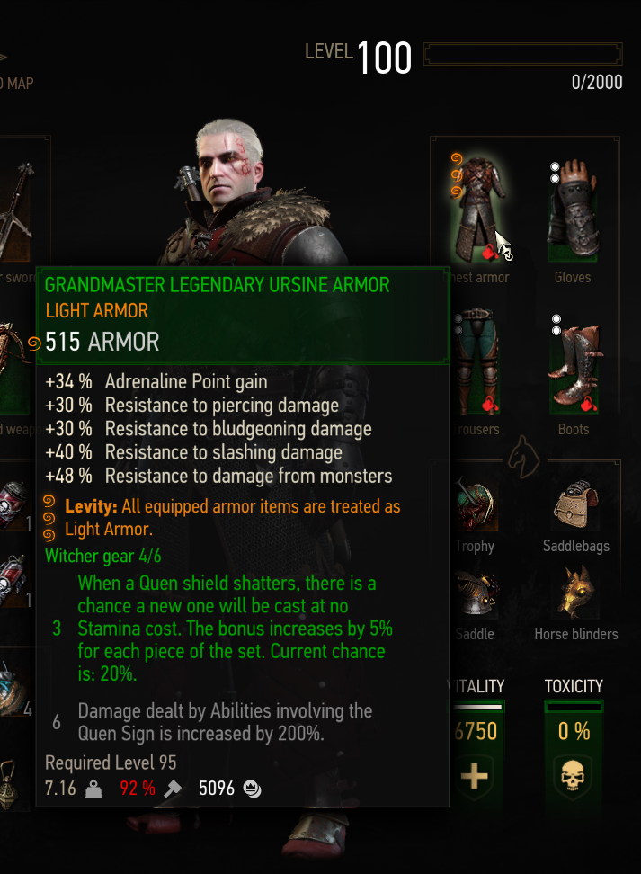Click the experience progress bar
Screen dimensions: 641x874
[523, 54]
